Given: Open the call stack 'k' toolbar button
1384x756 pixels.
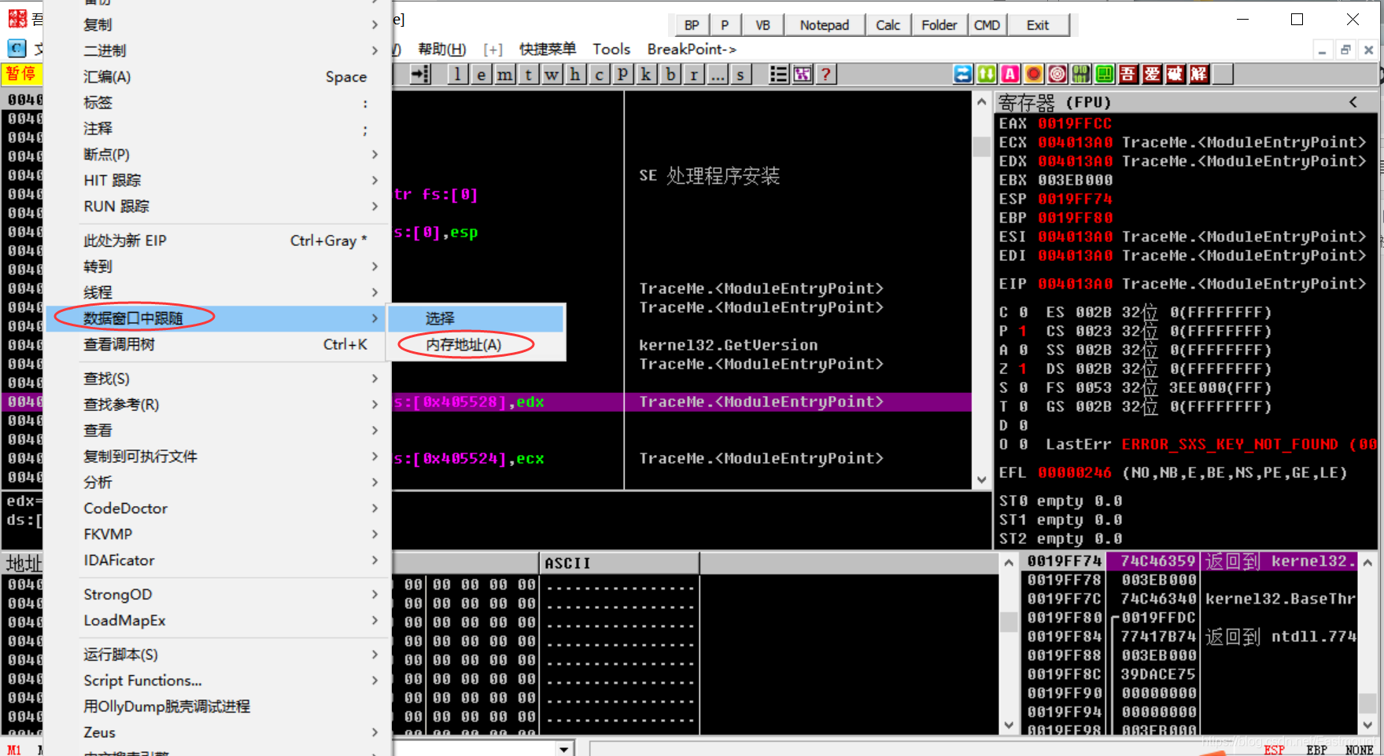Looking at the screenshot, I should coord(646,75).
